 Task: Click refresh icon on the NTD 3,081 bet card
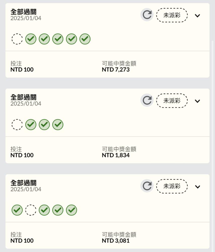[x=147, y=186]
